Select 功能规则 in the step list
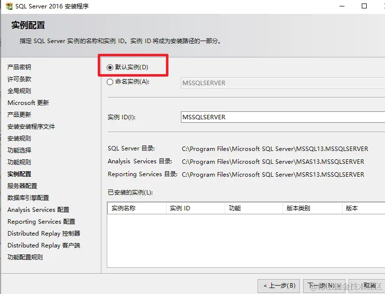Viewport: 385px width, 294px height. (19, 162)
